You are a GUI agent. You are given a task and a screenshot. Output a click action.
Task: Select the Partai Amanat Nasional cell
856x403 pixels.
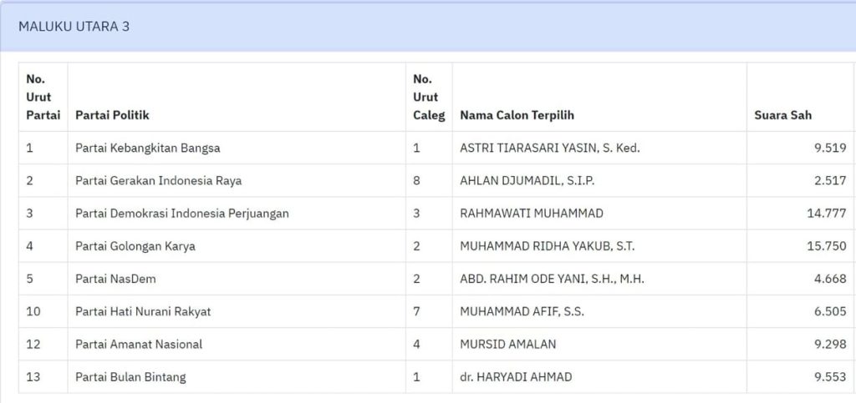pos(139,344)
